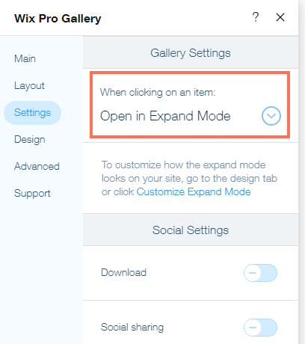Close the Wix Pro Gallery panel
Image resolution: width=305 pixels, height=344 pixels.
tap(280, 17)
